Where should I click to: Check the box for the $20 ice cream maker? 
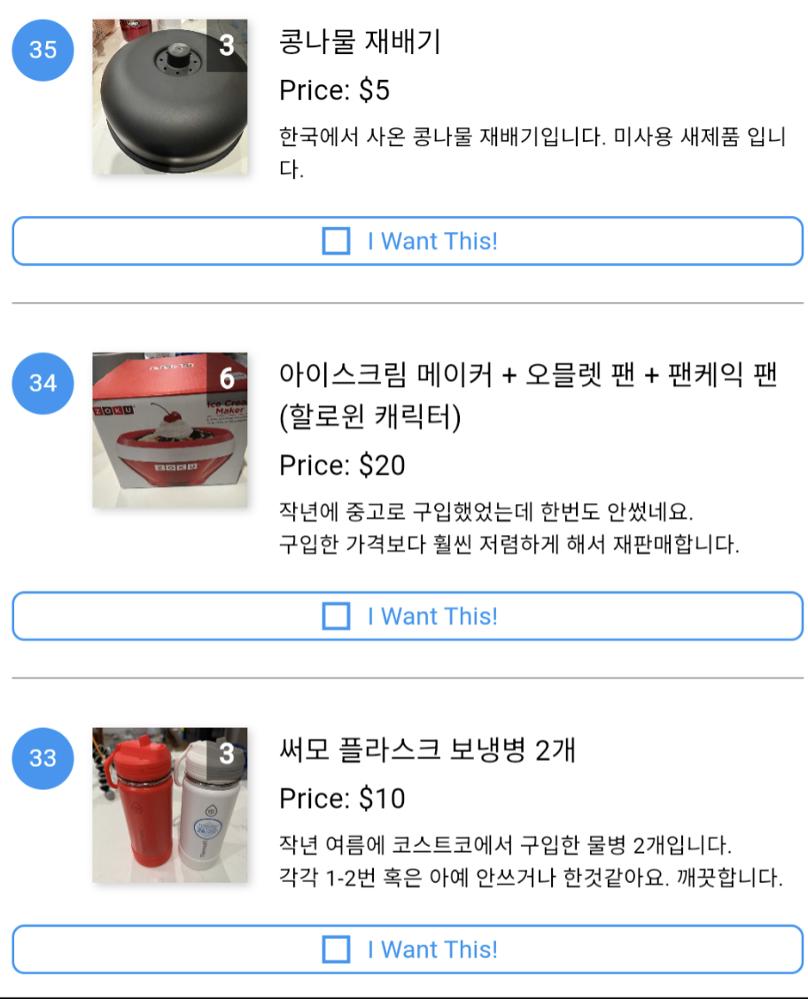337,616
